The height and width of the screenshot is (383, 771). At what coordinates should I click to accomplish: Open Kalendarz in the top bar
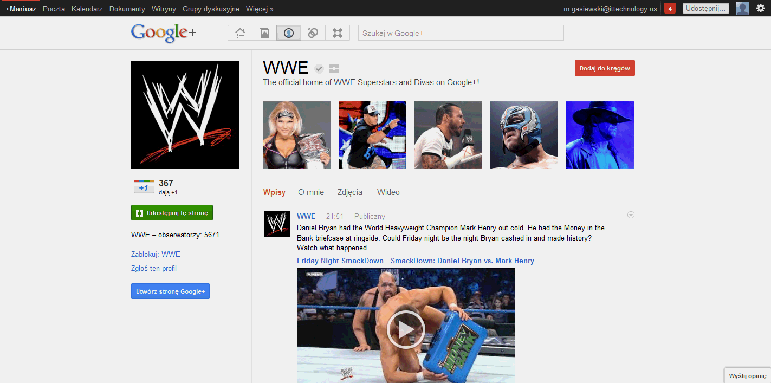(87, 9)
